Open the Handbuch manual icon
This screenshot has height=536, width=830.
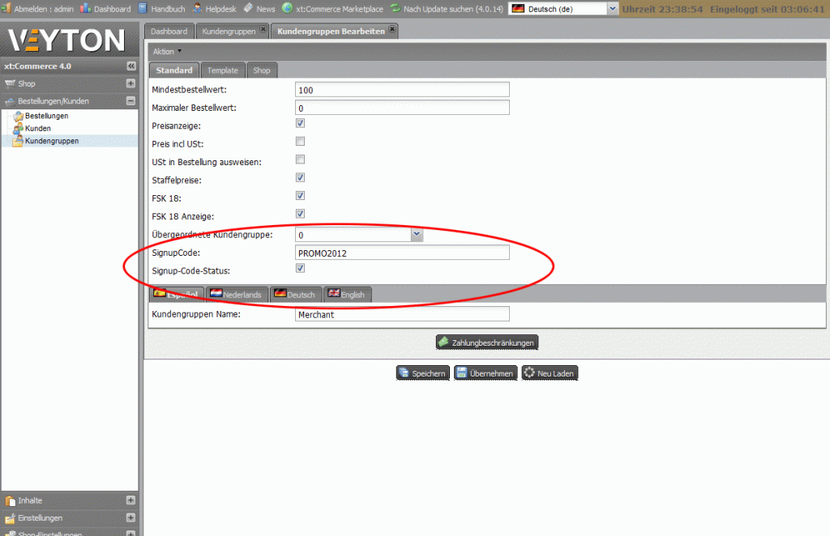(x=143, y=9)
